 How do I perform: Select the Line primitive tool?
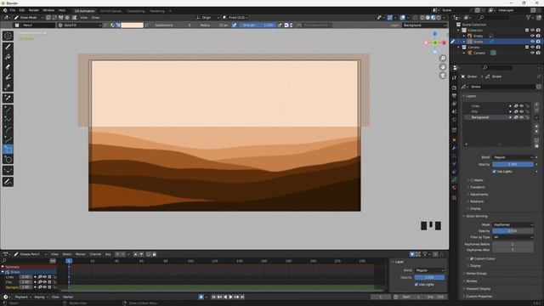coord(8,110)
